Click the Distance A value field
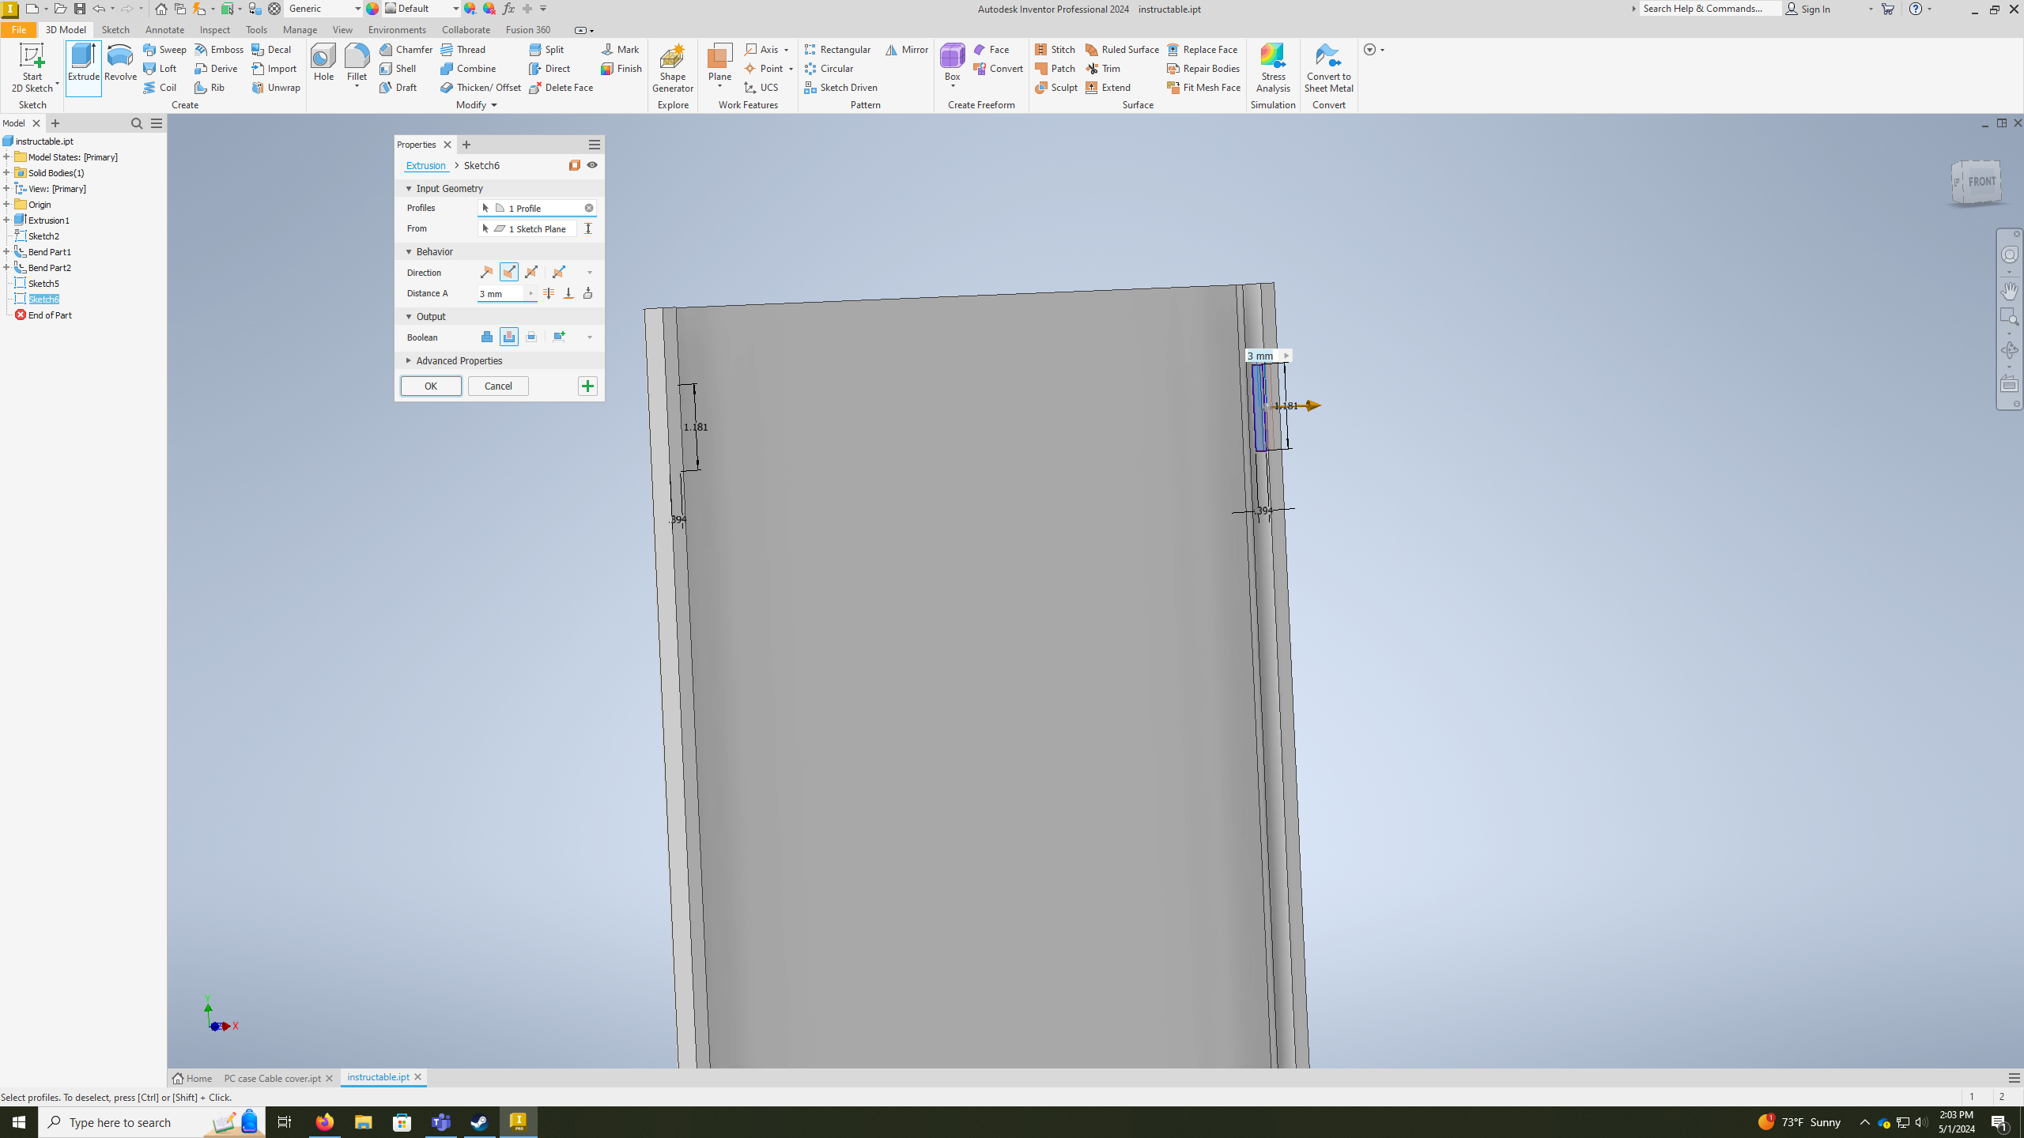 pyautogui.click(x=502, y=293)
